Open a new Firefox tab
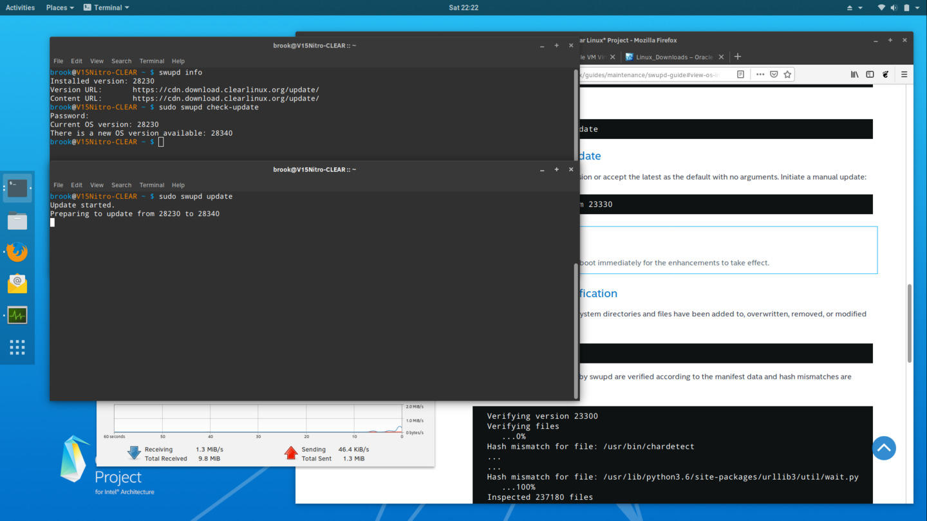 point(738,57)
